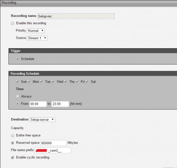Screen dimensions: 177x168
Task: Open the Priority dropdown set to Normal
Action: pos(36,31)
